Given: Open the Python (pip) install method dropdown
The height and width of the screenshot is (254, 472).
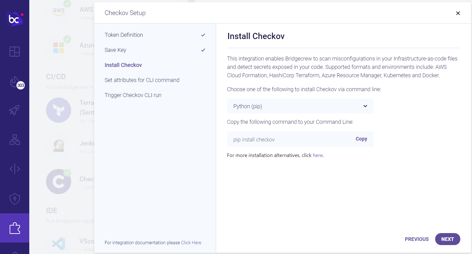Looking at the screenshot, I should click(300, 106).
